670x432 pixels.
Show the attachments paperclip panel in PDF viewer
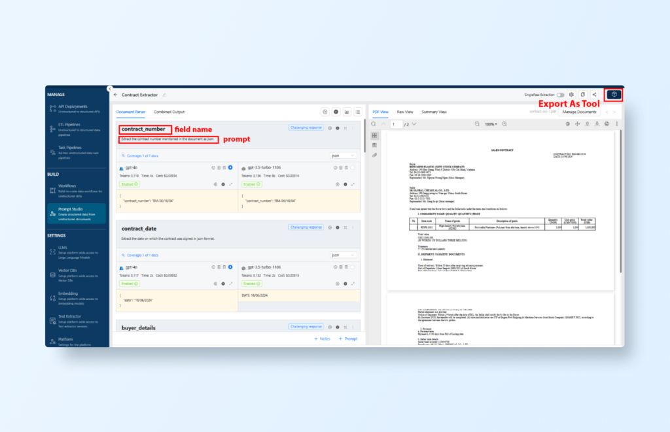tap(374, 155)
